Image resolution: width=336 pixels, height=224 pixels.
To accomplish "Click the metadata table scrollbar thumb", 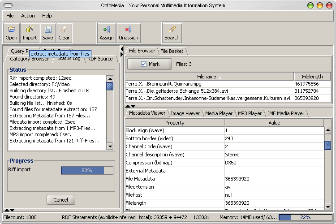I will [x=328, y=146].
